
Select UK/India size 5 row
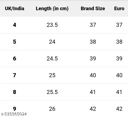click(64, 42)
